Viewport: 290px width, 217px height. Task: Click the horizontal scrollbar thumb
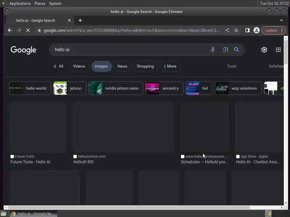click(129, 207)
